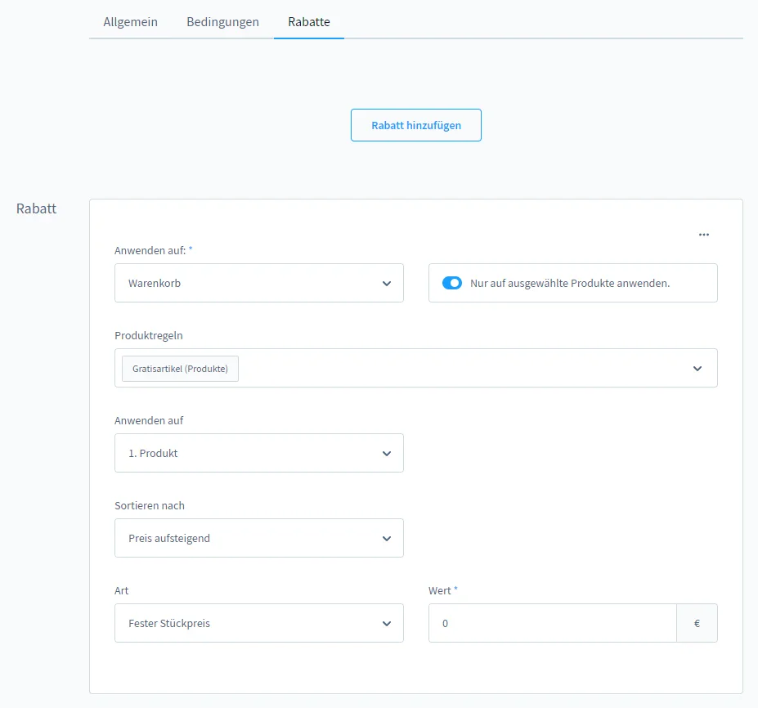Viewport: 758px width, 708px height.
Task: Click the Produktregeln multi-select field
Action: pyautogui.click(x=416, y=368)
